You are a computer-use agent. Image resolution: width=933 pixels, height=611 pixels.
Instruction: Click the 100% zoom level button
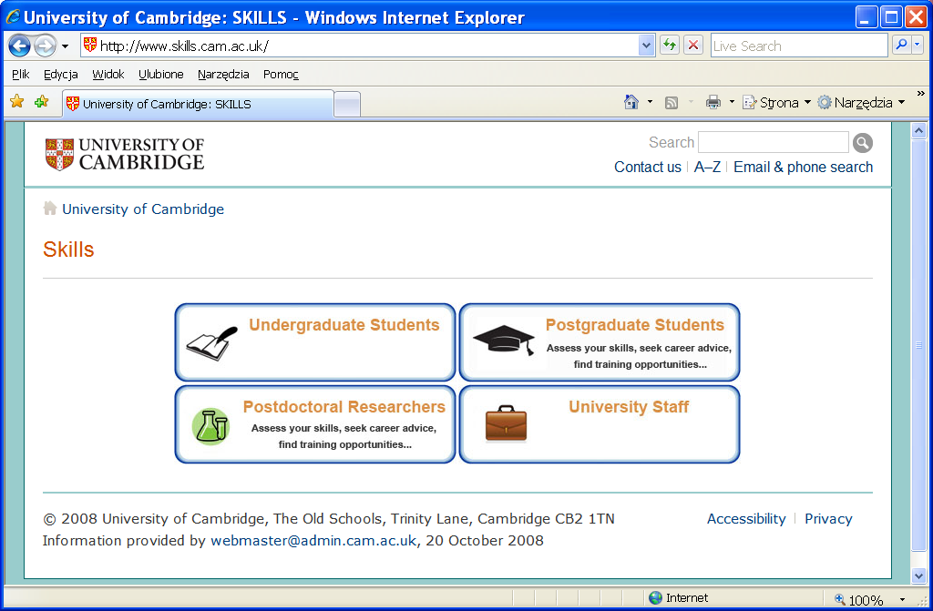click(x=858, y=600)
